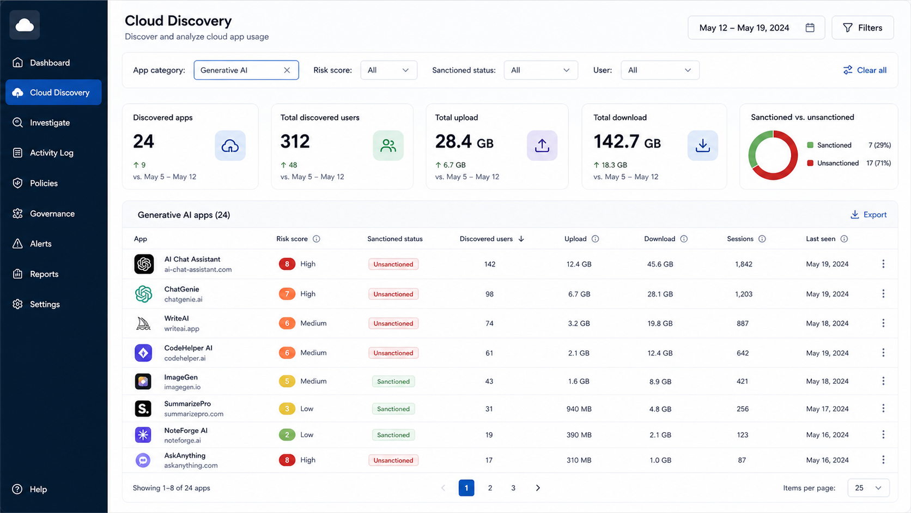Viewport: 911px width, 513px height.
Task: Click the next page arrow
Action: point(538,488)
